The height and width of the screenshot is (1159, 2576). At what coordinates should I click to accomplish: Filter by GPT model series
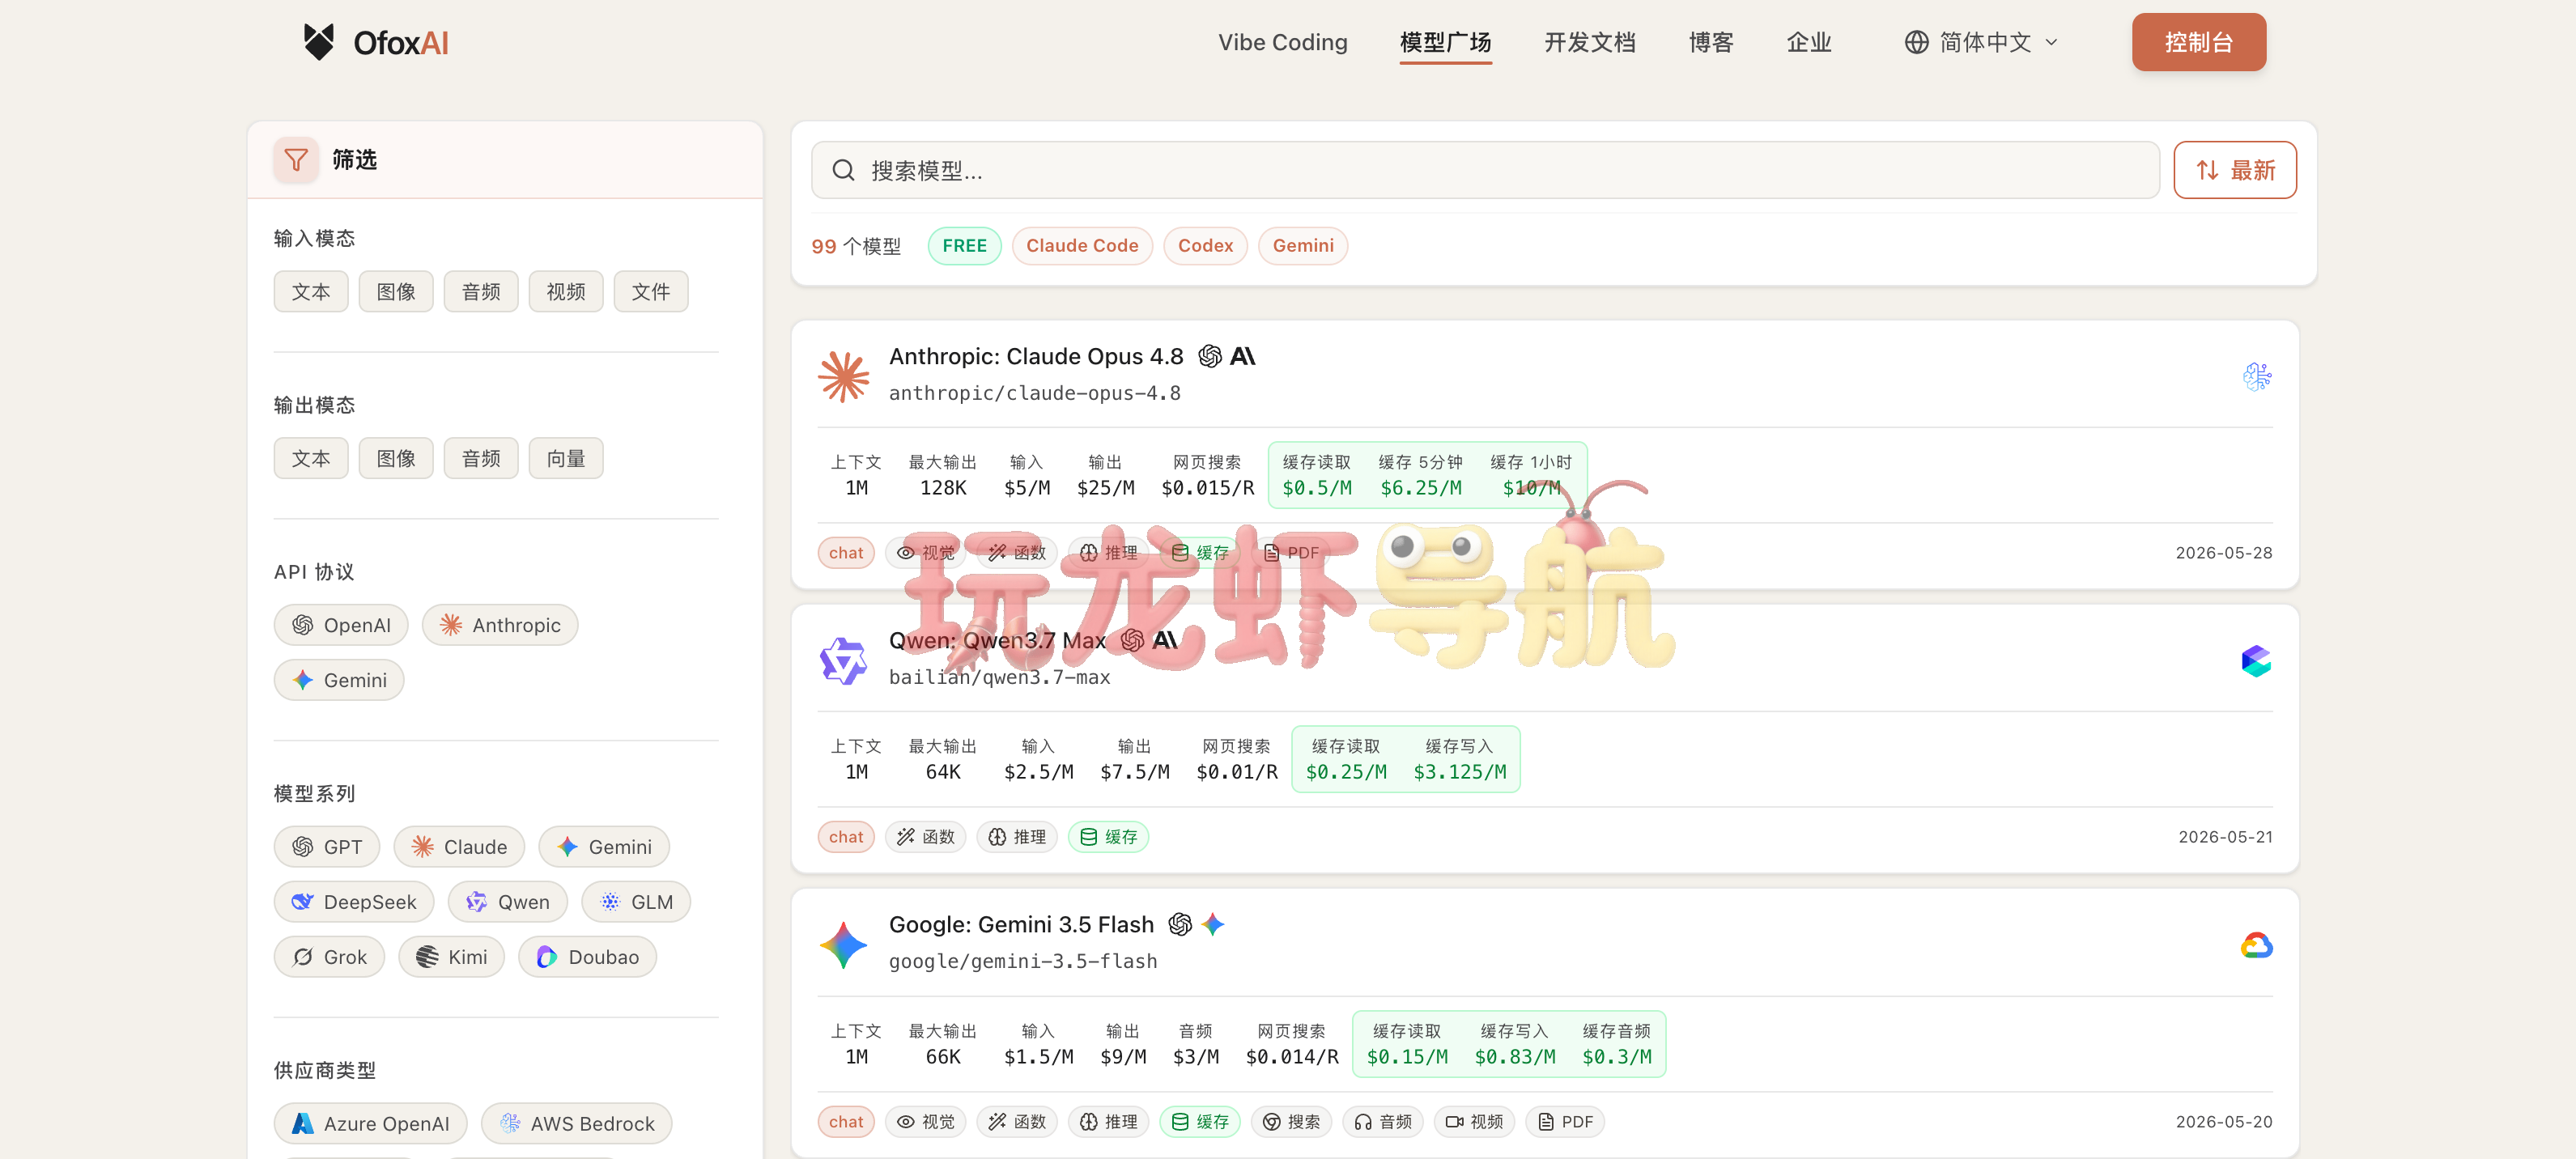coord(327,847)
